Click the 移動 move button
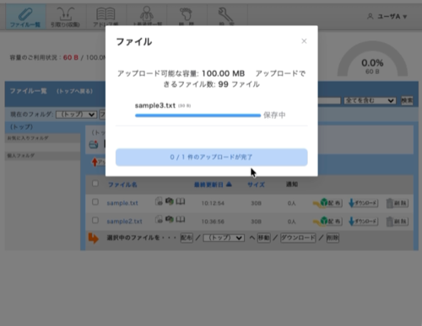This screenshot has width=422, height=326. [x=264, y=238]
